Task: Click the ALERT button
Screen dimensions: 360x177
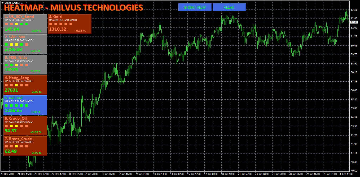Action: 229,7
